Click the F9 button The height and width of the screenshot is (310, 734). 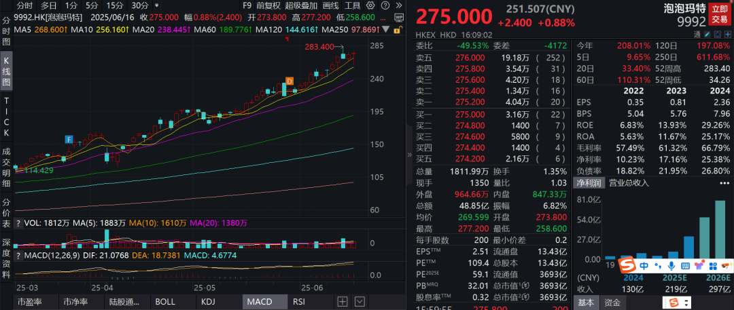247,5
